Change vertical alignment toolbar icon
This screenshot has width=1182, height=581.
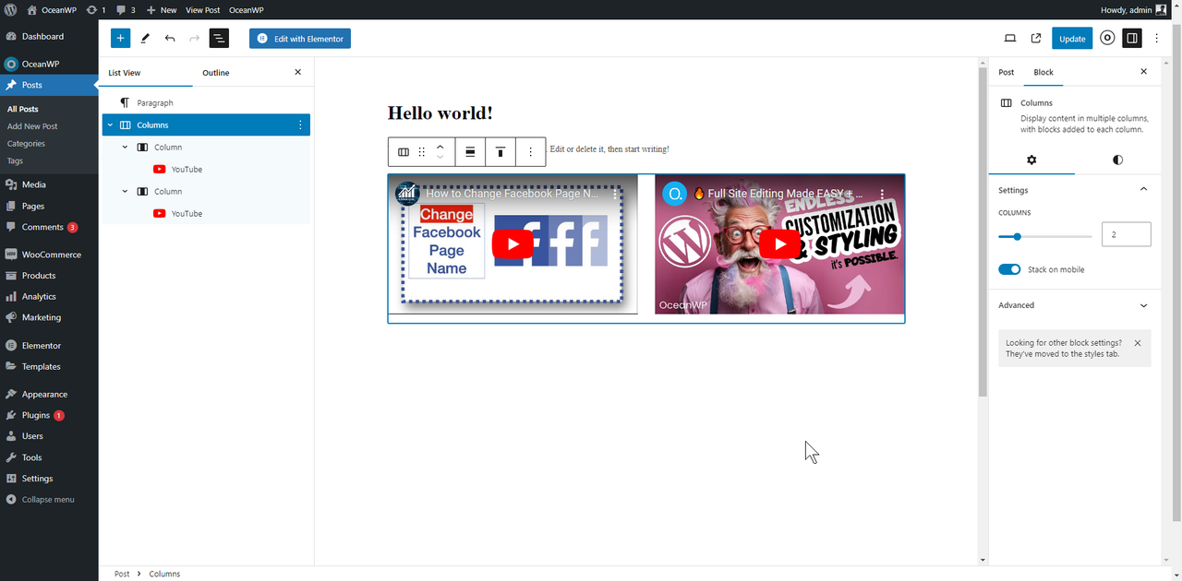(x=500, y=152)
